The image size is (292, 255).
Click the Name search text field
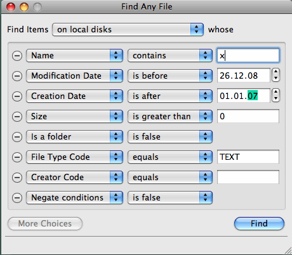(x=248, y=55)
